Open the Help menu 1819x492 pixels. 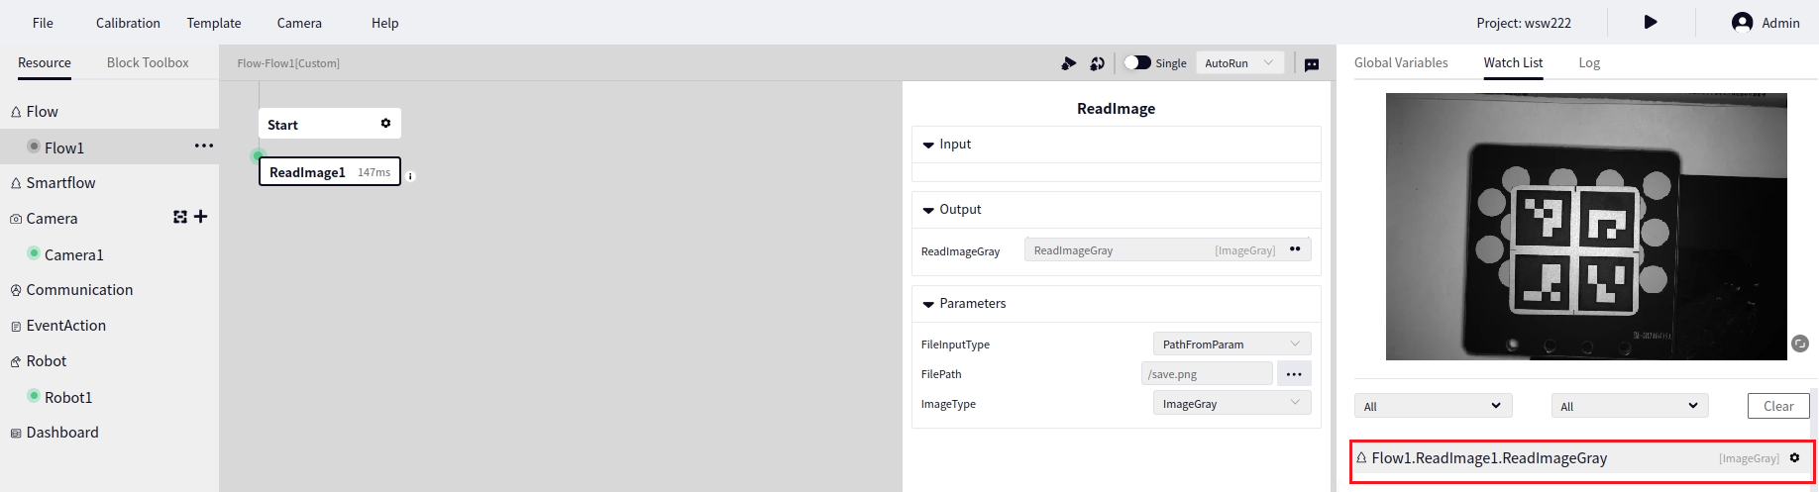[x=385, y=23]
